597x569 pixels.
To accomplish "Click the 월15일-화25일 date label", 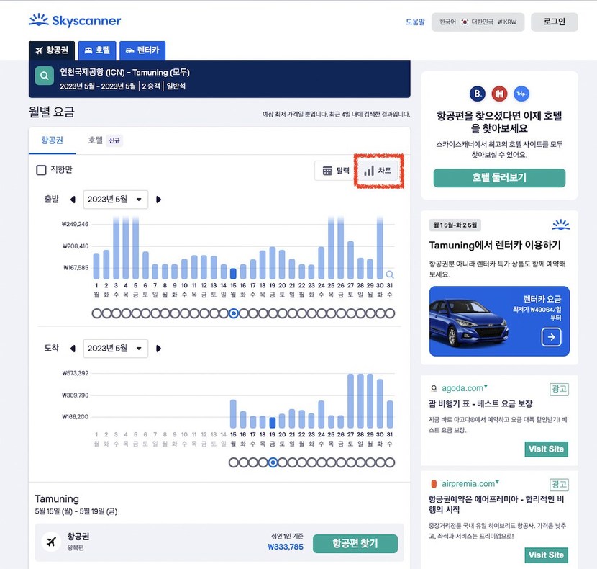I will (455, 225).
